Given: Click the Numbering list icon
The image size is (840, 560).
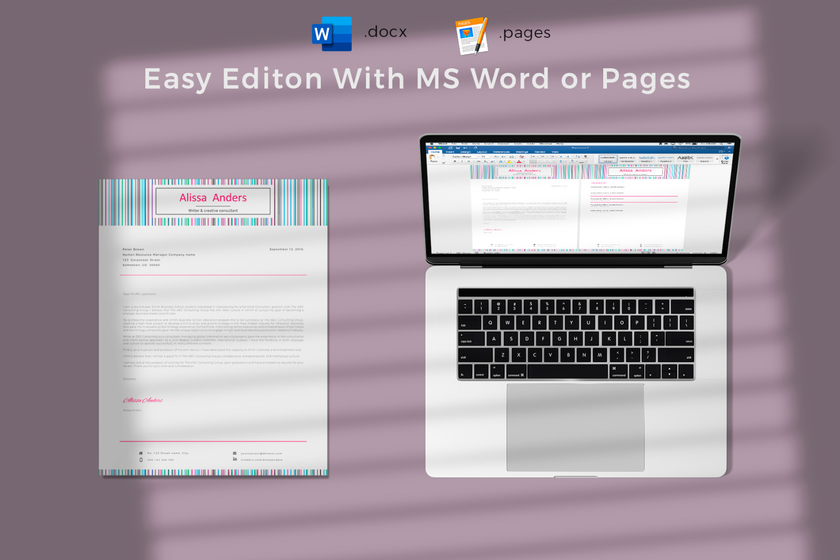Looking at the screenshot, I should coord(543,156).
